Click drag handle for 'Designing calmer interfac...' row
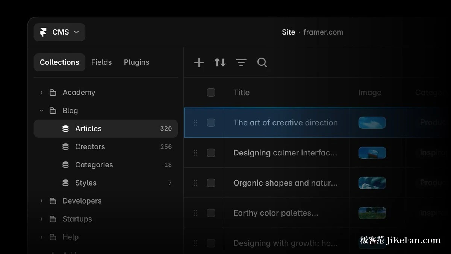 (195, 153)
